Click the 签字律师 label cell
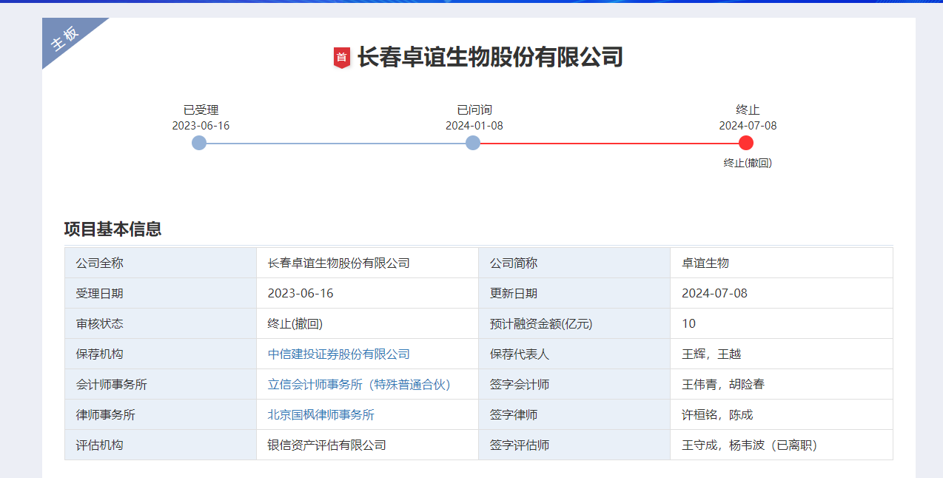This screenshot has height=478, width=943. 574,414
